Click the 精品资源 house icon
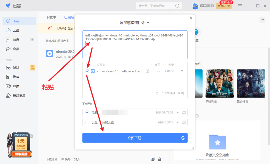 [x=8, y=96]
